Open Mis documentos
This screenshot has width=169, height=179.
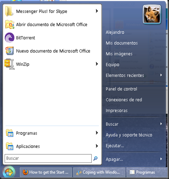tap(122, 43)
